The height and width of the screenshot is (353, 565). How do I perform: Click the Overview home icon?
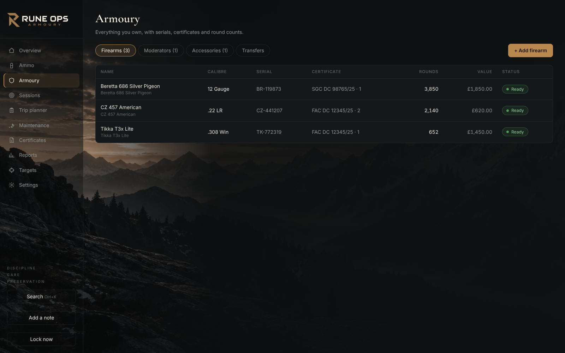pyautogui.click(x=12, y=50)
